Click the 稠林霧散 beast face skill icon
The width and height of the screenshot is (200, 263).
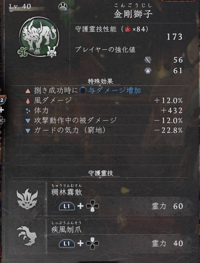(x=27, y=199)
